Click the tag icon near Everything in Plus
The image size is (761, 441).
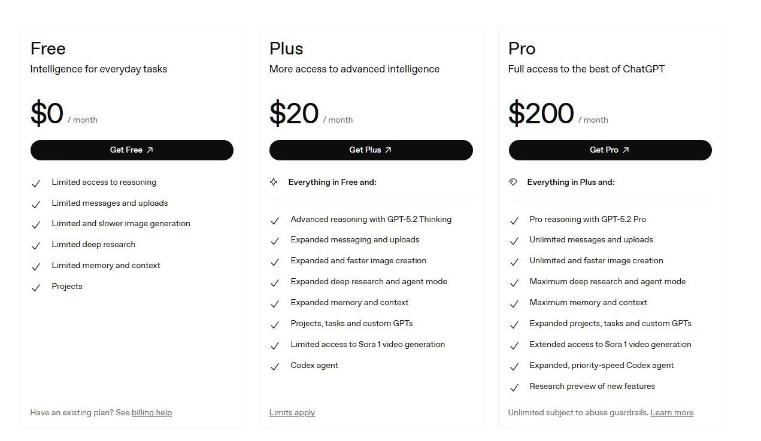point(514,182)
